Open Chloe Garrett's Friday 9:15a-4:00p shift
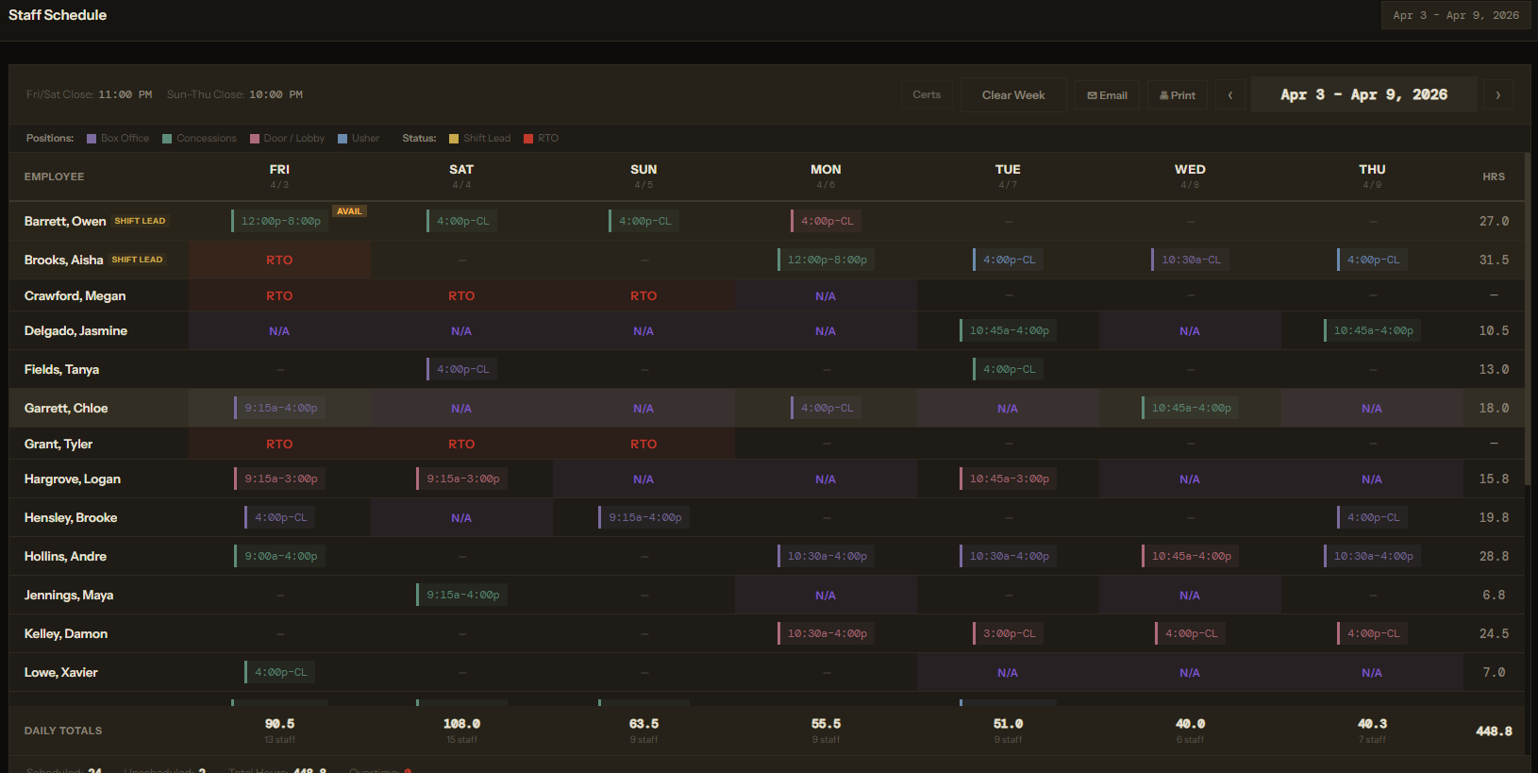 click(x=279, y=408)
